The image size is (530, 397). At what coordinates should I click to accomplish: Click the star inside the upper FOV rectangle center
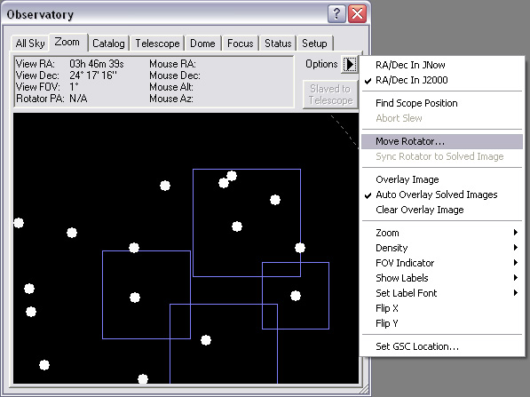[237, 226]
